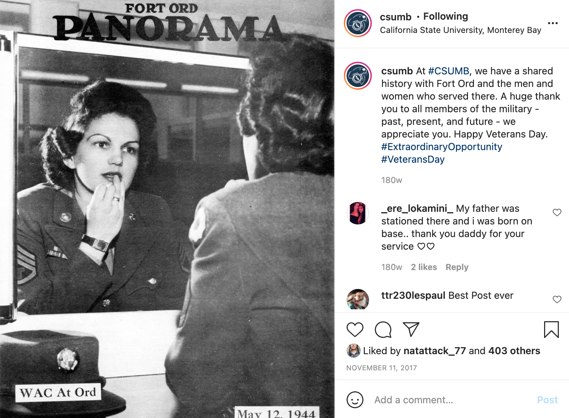Open the ttr230lespaul commenter avatar
The height and width of the screenshot is (418, 569).
(x=358, y=299)
